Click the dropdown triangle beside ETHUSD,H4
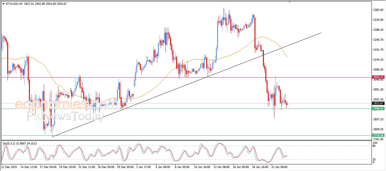The image size is (386, 171). [x=3, y=4]
